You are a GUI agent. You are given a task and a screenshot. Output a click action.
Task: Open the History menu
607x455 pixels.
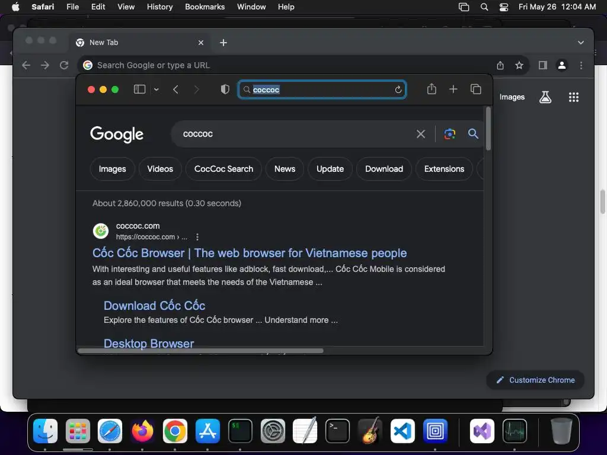(159, 7)
